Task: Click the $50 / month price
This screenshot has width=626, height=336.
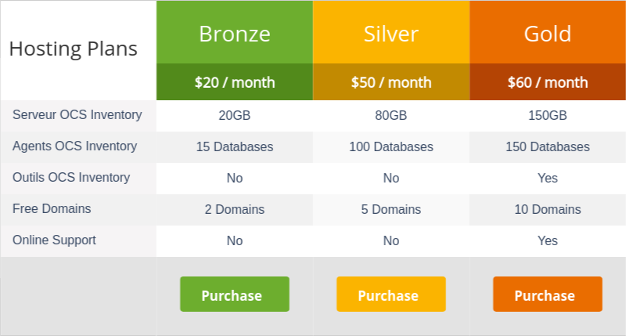Action: (x=391, y=82)
